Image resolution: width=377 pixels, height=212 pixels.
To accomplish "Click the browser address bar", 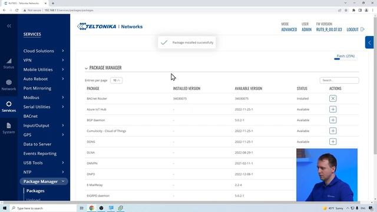I will coord(178,10).
